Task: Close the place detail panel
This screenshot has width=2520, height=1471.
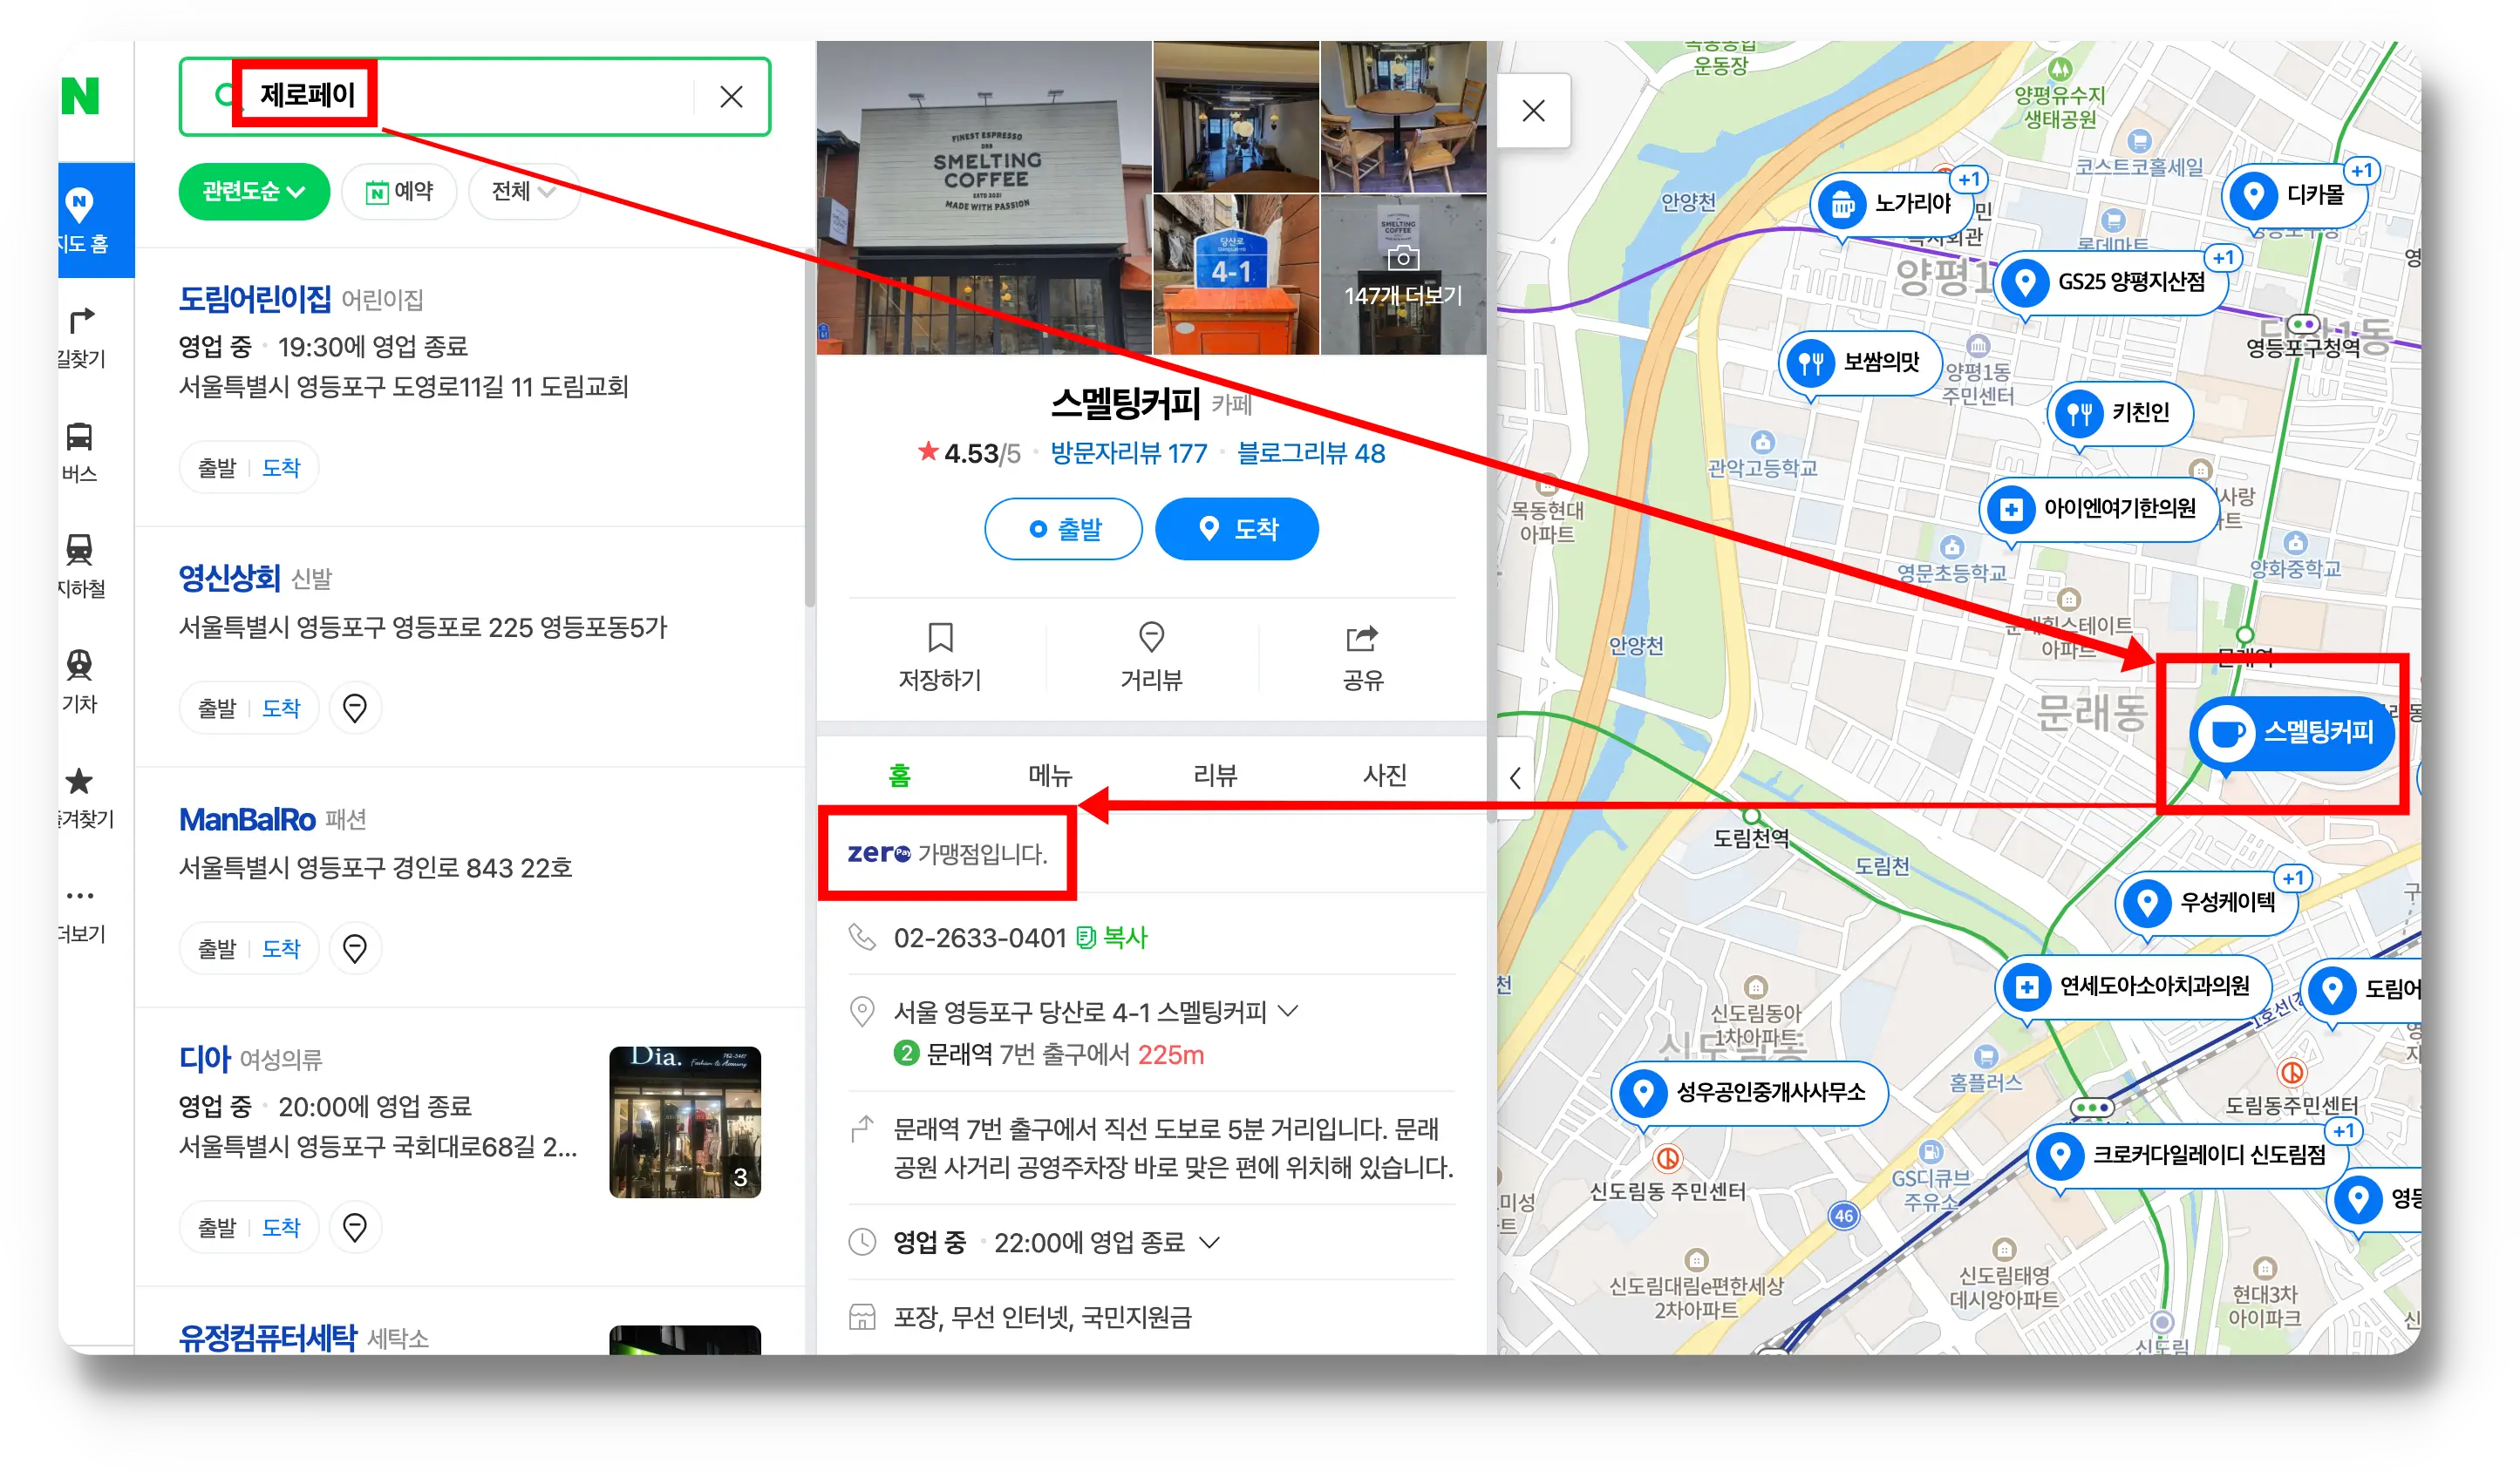Action: tap(1533, 111)
